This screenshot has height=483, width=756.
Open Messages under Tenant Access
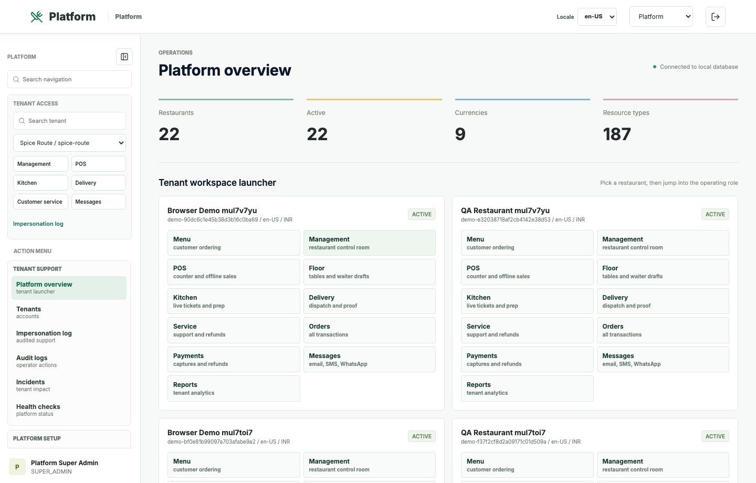(x=99, y=202)
